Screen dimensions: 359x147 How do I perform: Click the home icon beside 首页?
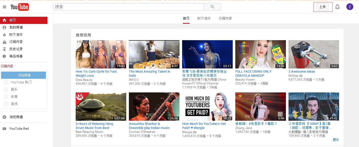point(4,20)
